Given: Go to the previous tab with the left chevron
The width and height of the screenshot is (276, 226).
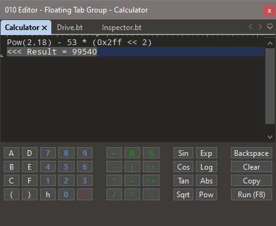Looking at the screenshot, I should [250, 27].
